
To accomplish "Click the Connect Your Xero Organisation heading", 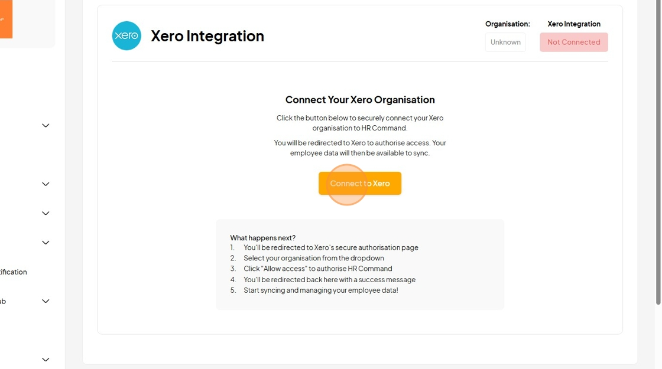I will click(360, 100).
